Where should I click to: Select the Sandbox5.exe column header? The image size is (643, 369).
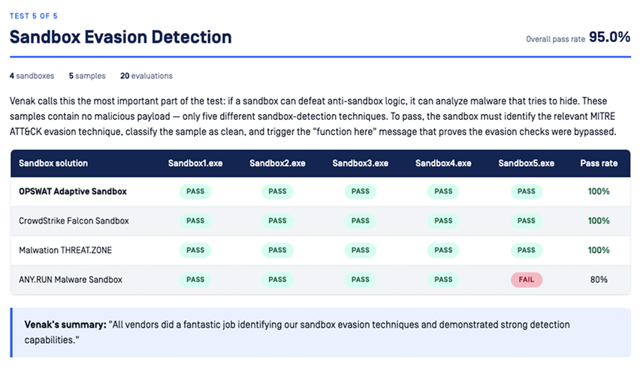pyautogui.click(x=526, y=163)
